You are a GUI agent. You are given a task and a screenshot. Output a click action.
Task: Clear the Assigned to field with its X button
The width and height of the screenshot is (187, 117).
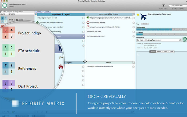(x=180, y=40)
